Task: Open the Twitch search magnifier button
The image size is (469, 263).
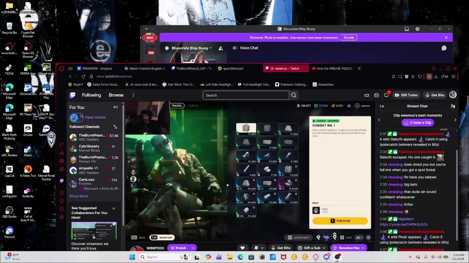Action: click(293, 95)
